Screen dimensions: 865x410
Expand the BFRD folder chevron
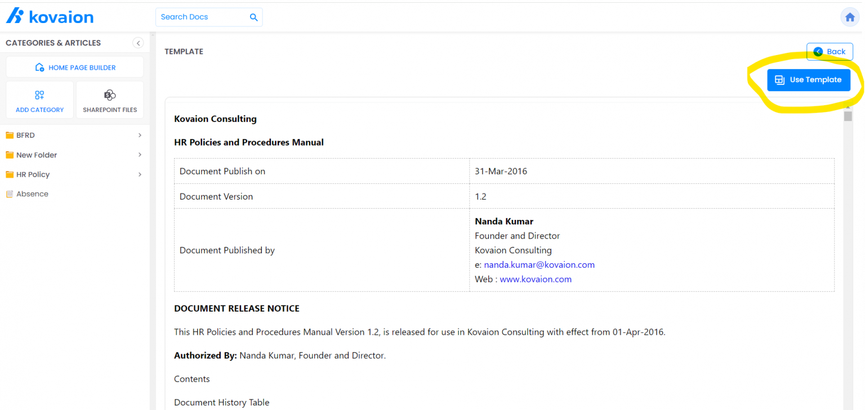140,136
